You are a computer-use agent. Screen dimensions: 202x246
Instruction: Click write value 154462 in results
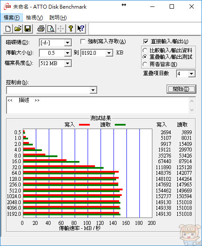coord(164,190)
